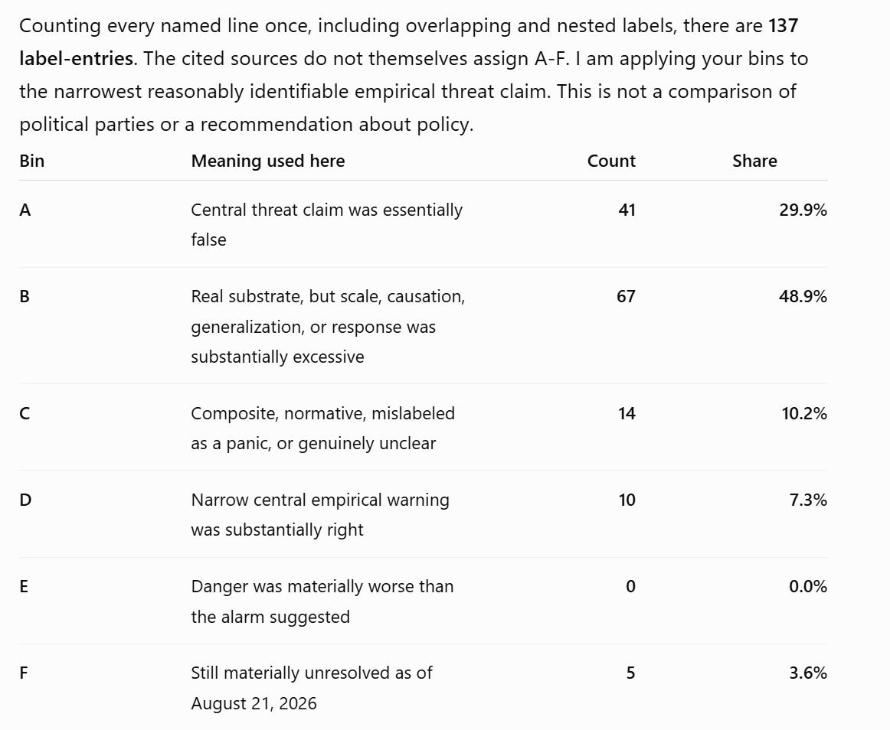
Task: Click the share value 7.3%
Action: [x=808, y=500]
